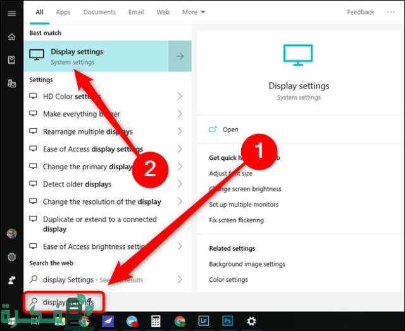
Task: Open the More dropdown filter
Action: pyautogui.click(x=194, y=12)
